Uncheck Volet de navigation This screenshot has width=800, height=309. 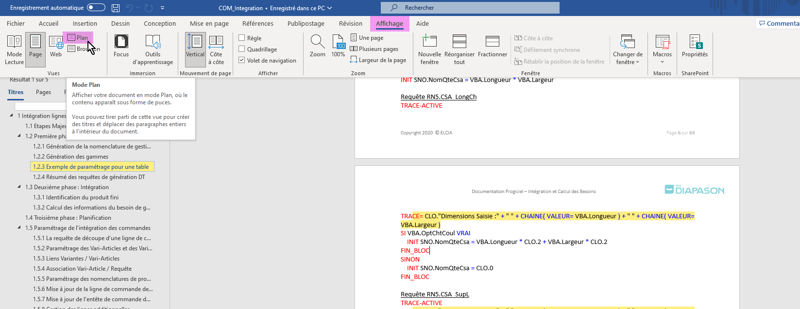pos(241,60)
